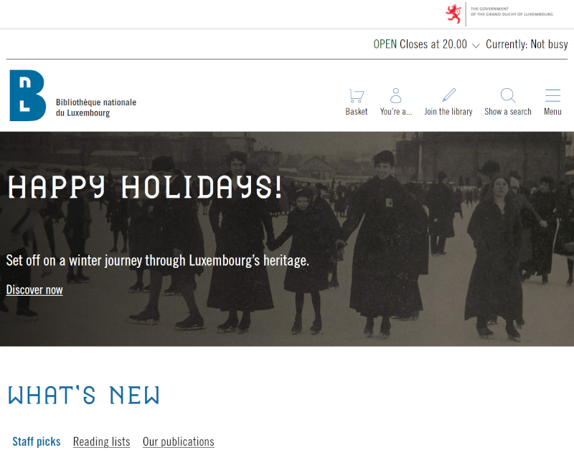Switch to the Reading lists tab
574x465 pixels.
point(101,442)
